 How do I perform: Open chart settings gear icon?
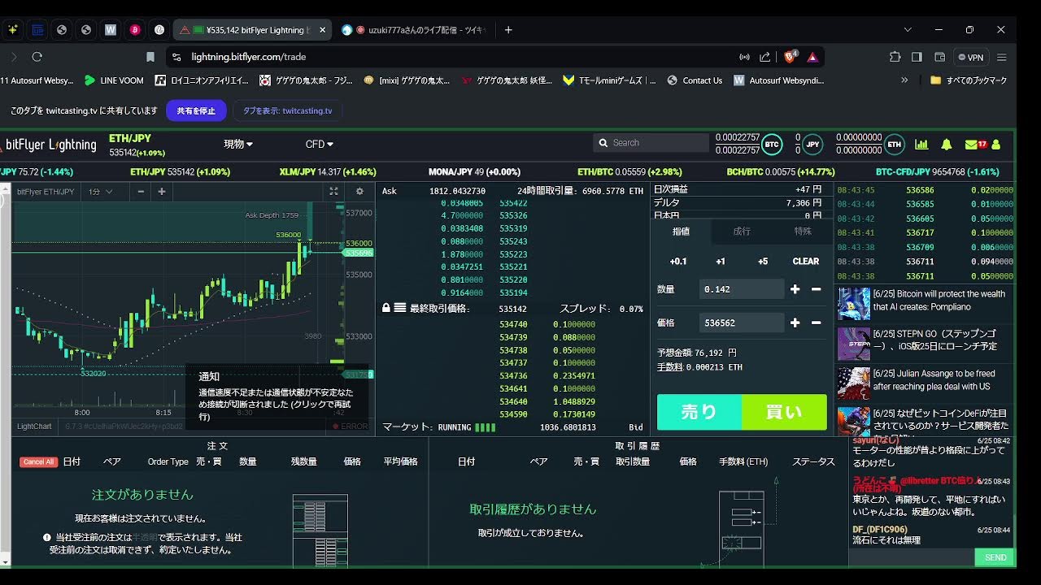[359, 192]
